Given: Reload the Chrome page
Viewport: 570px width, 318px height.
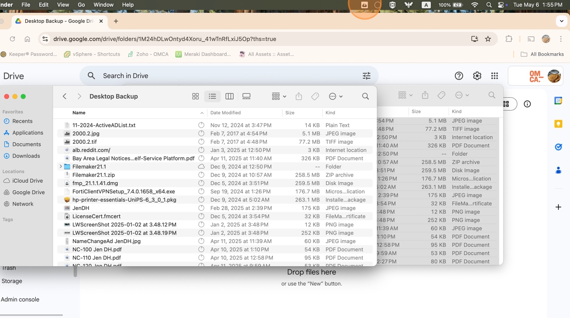Looking at the screenshot, I should [12, 39].
